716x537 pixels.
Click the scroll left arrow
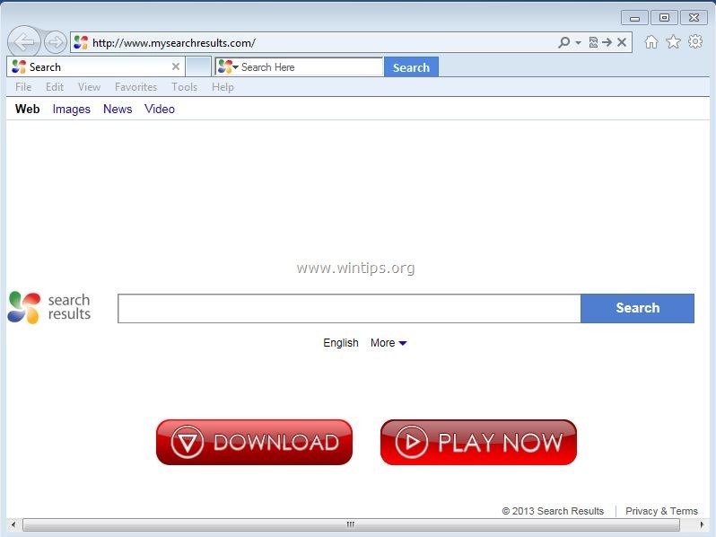[13, 524]
